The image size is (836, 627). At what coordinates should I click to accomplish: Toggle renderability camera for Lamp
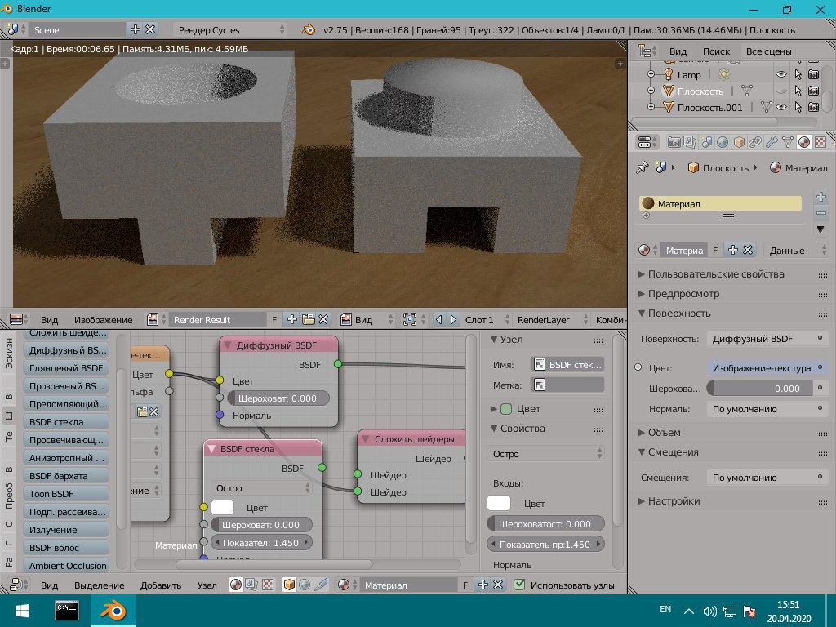[814, 74]
